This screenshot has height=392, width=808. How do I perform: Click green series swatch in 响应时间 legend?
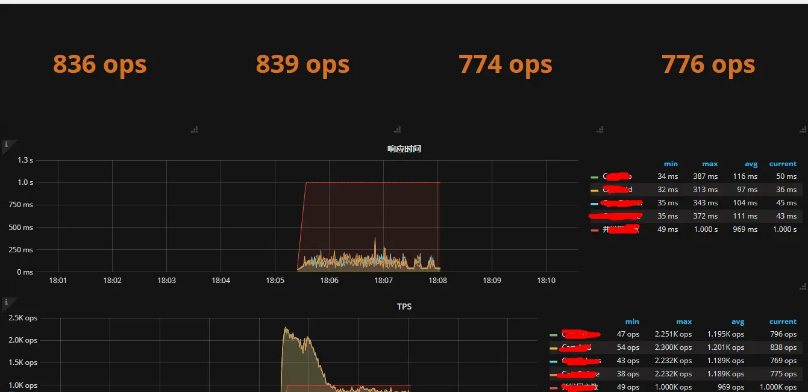[x=594, y=177]
